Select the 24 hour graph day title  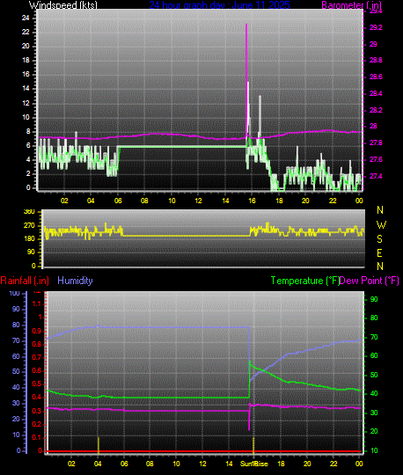point(219,5)
